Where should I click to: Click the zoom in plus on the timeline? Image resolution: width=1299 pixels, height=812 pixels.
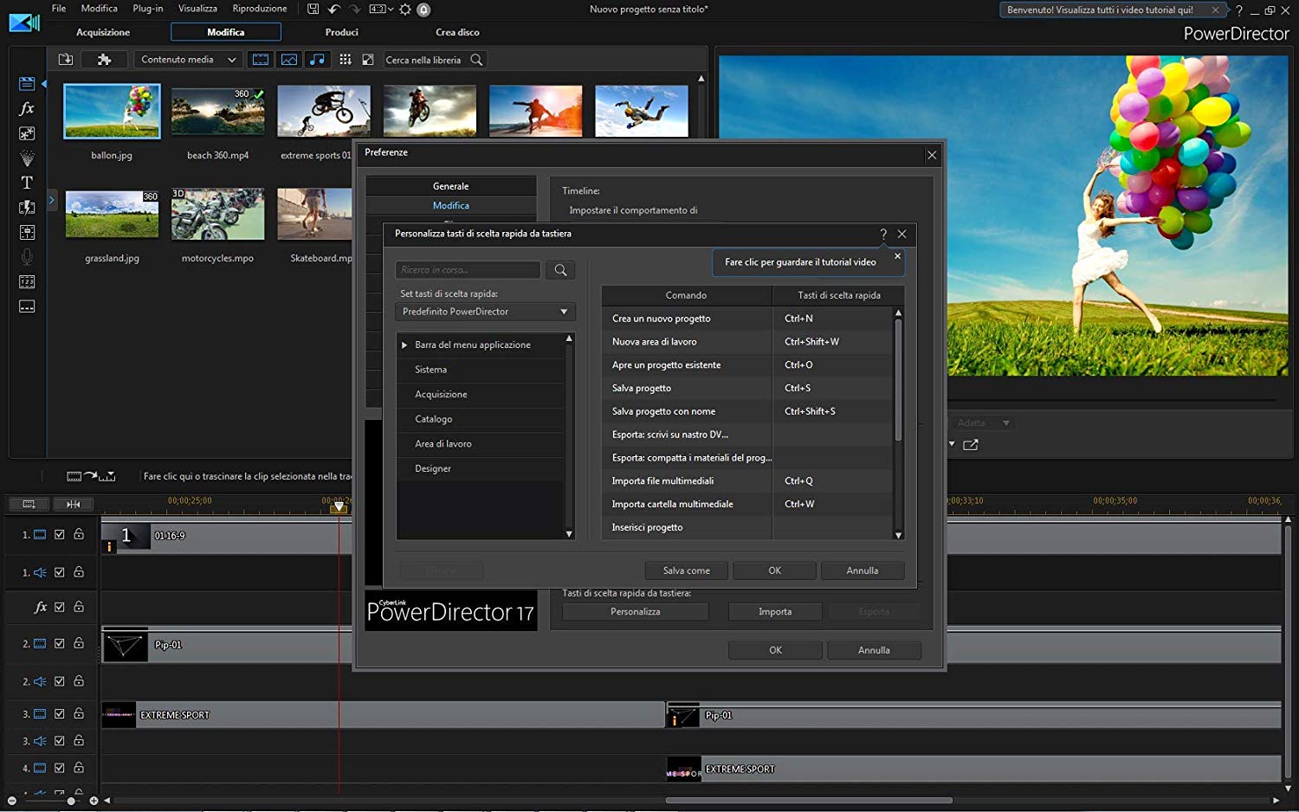click(94, 801)
